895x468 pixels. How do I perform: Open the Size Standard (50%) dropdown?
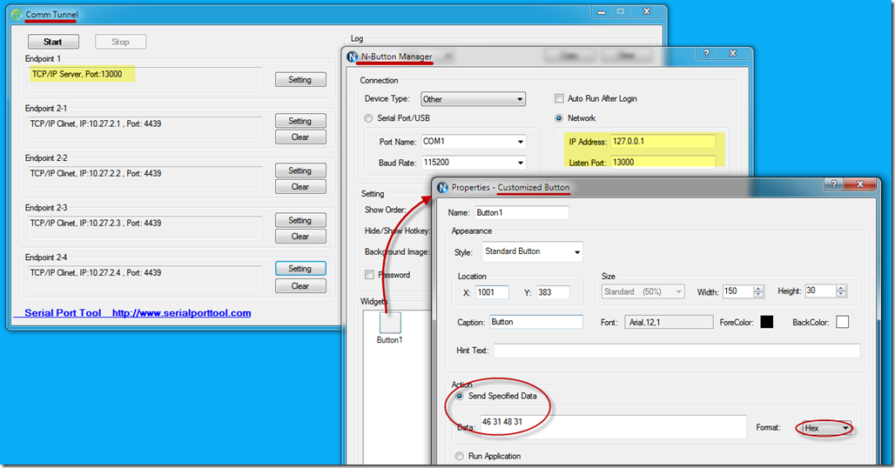tap(643, 291)
